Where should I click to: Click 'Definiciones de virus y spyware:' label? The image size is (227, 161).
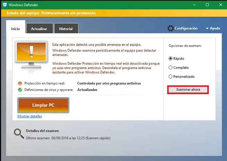tap(49, 90)
